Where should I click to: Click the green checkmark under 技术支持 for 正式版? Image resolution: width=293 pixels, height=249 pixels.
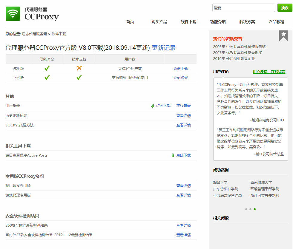click(x=79, y=78)
